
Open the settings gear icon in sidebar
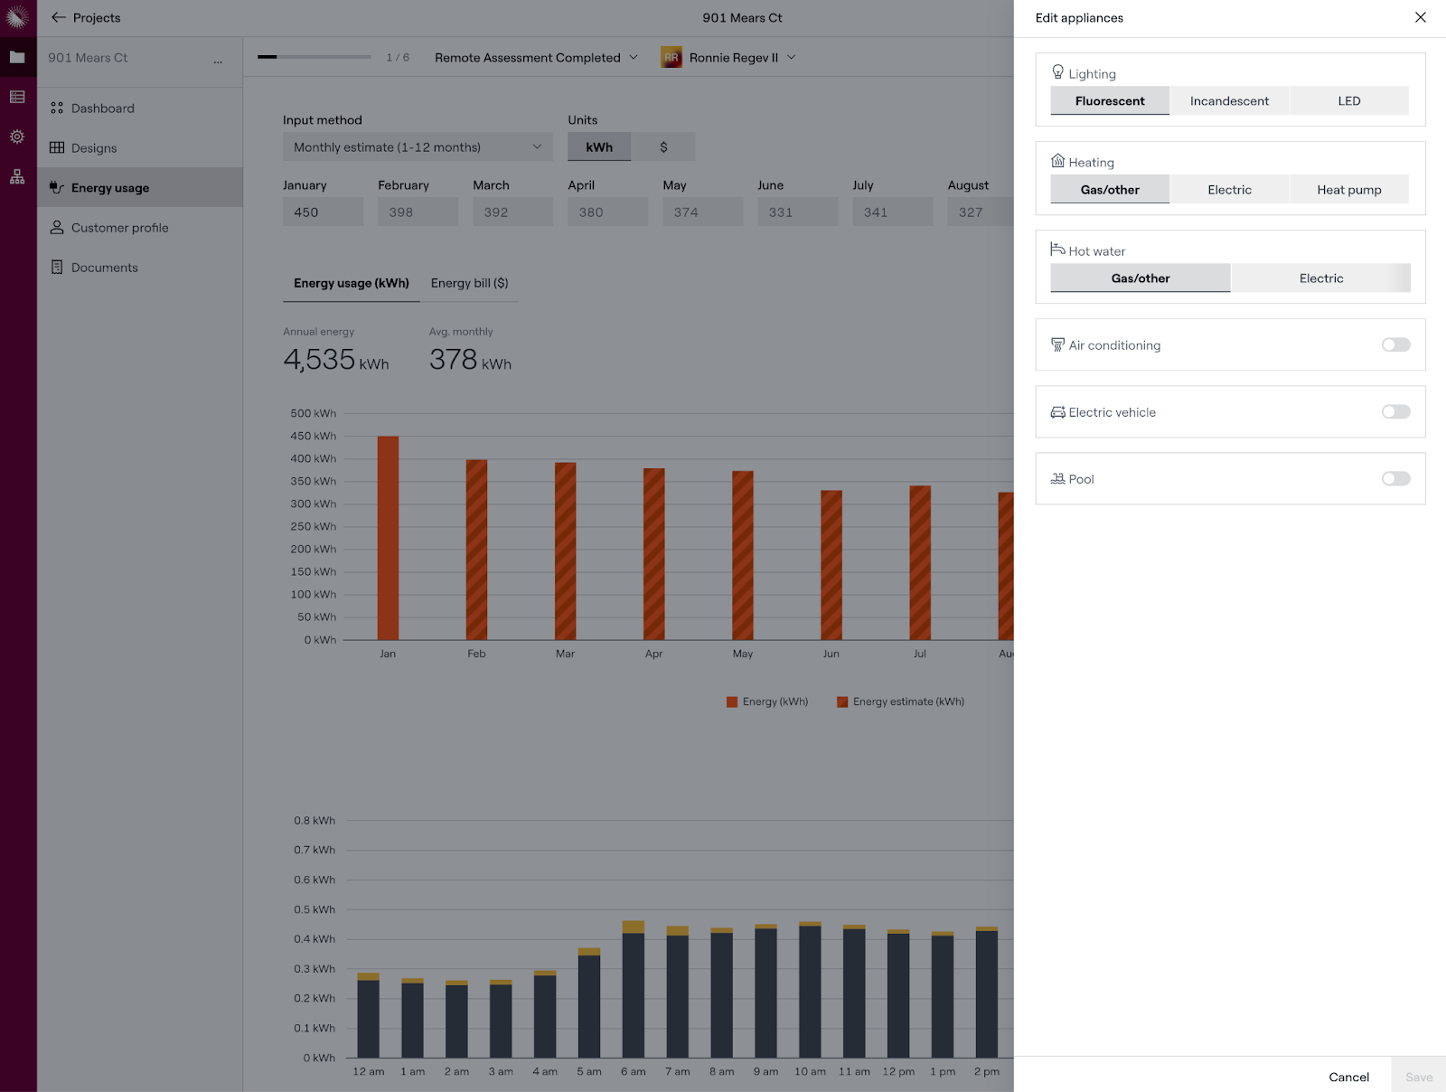tap(17, 136)
